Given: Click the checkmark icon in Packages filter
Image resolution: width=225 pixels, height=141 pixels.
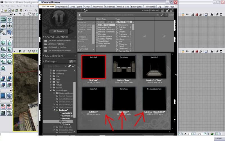Looking at the screenshot, I should pyautogui.click(x=73, y=66).
